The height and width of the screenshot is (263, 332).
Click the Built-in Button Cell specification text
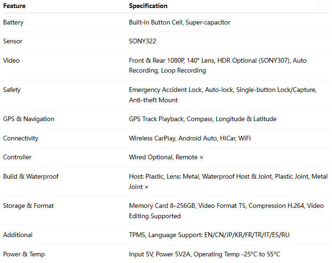tap(158, 22)
